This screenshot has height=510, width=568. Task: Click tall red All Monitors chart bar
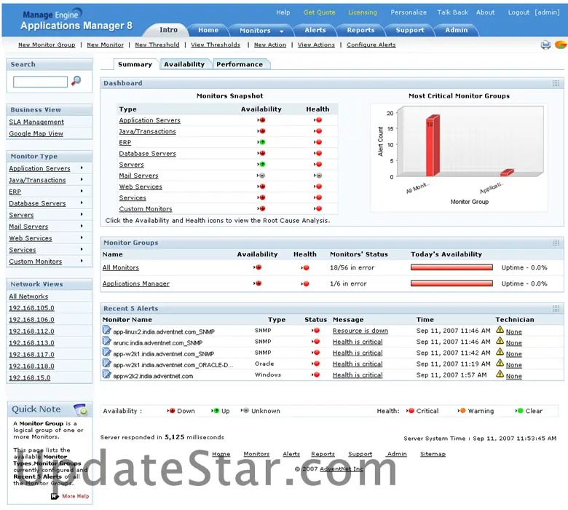433,146
